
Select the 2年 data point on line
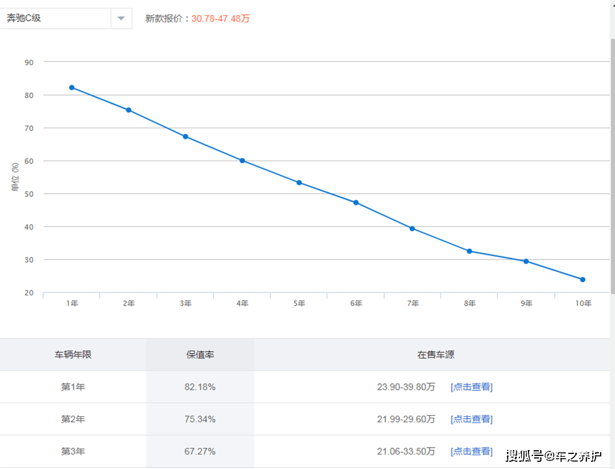pyautogui.click(x=128, y=110)
